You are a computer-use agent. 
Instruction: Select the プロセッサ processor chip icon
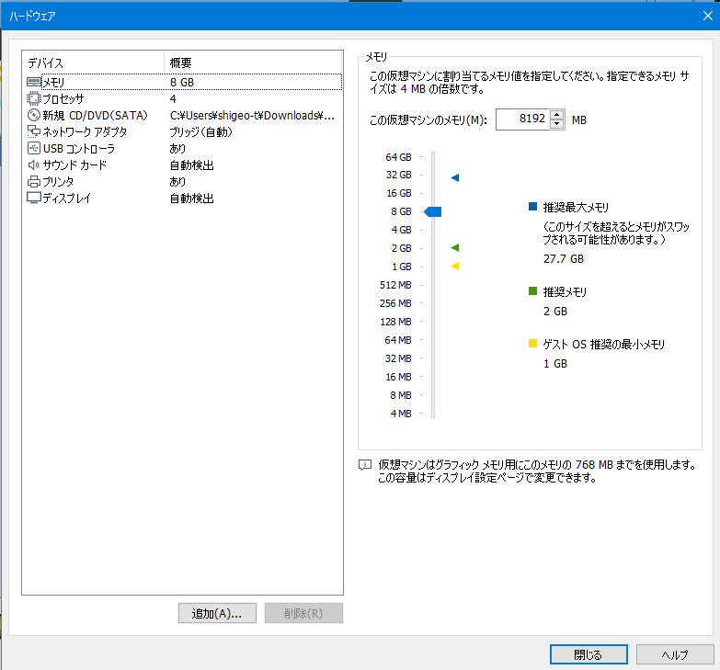34,98
